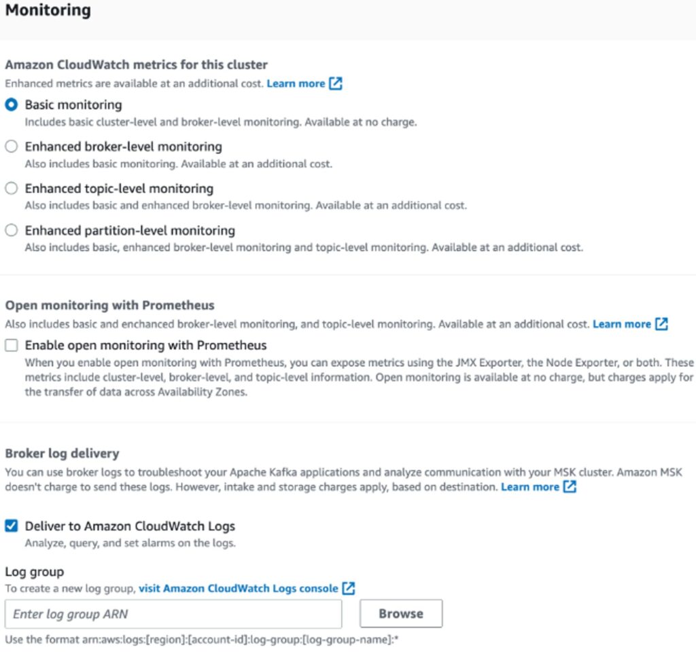Screen dimensions: 696x654
Task: Click the Browse button
Action: (x=401, y=614)
